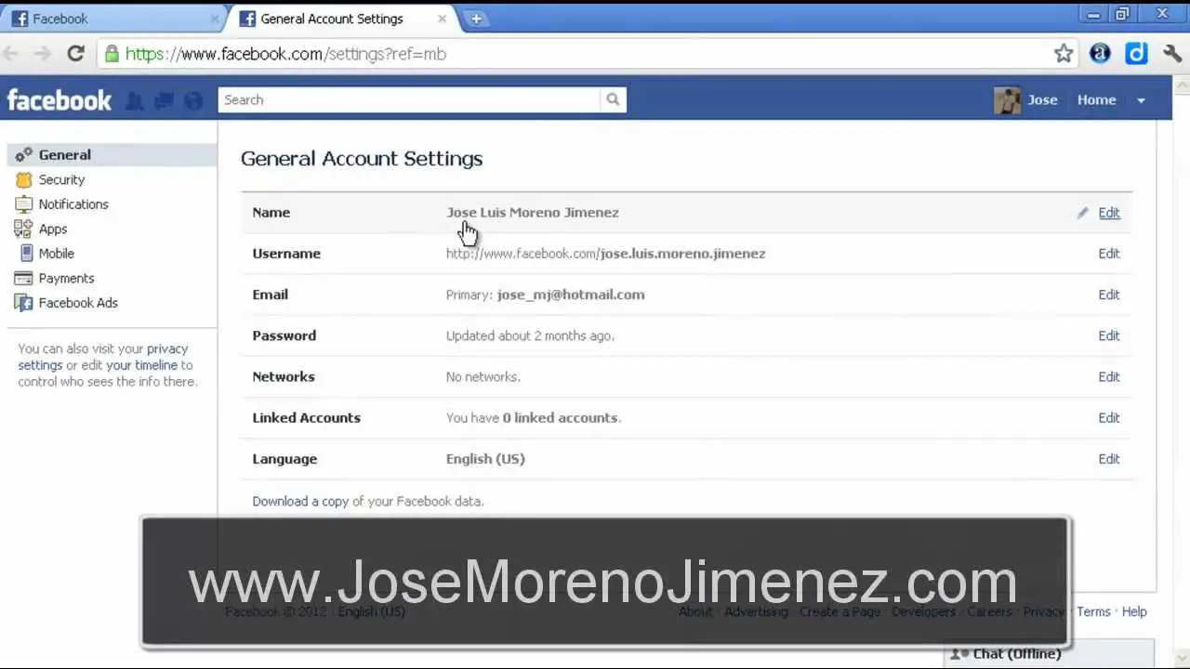Select General in the settings sidebar
This screenshot has width=1190, height=669.
pyautogui.click(x=112, y=155)
